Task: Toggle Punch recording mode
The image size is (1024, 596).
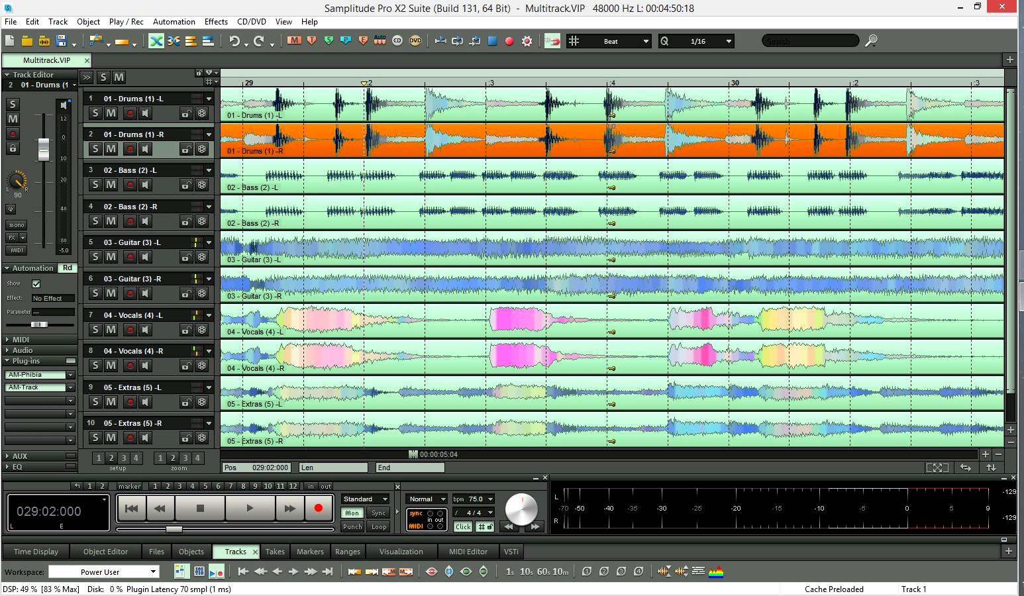Action: tap(352, 527)
